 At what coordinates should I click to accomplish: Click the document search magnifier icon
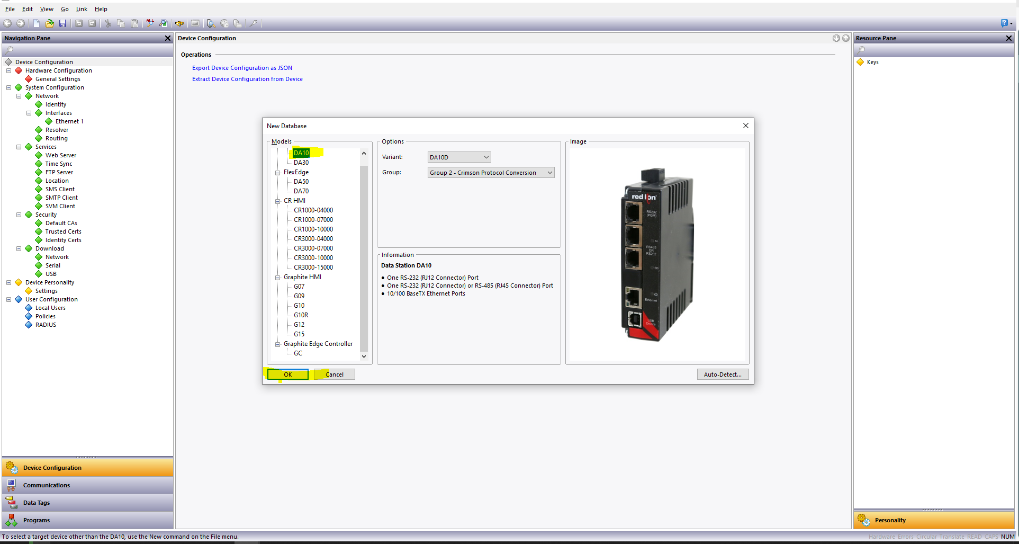(x=164, y=23)
